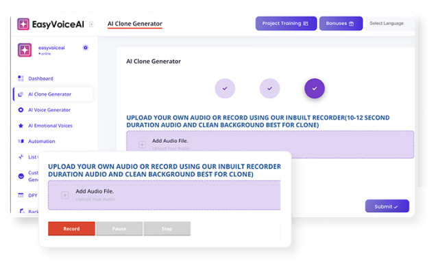Open the Project Training button
The width and height of the screenshot is (438, 263).
(286, 23)
